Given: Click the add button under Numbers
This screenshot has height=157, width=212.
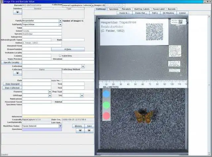Looking at the screenshot, I should pos(17,12).
